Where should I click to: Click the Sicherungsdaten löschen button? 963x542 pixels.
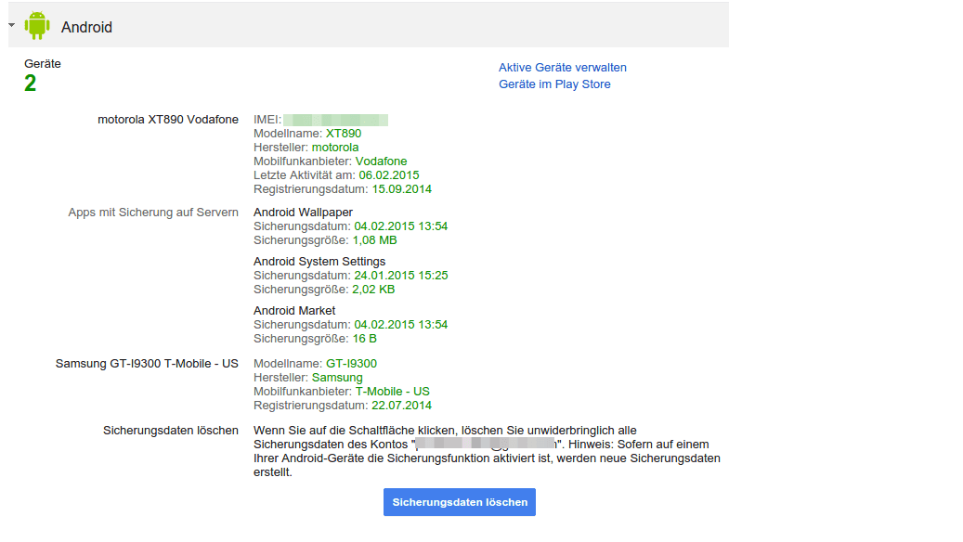(460, 502)
